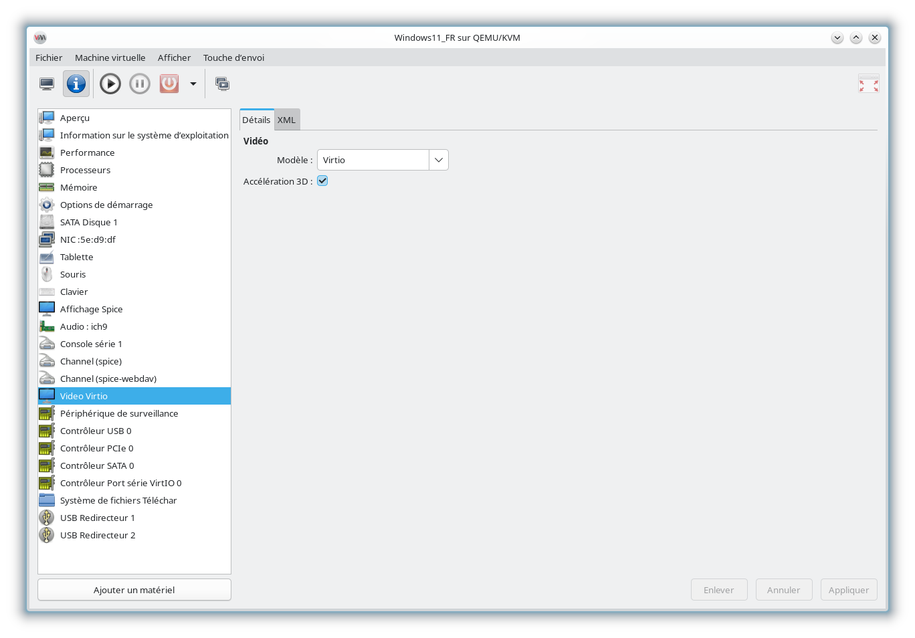Click the USB Redirecteur 2 icon
This screenshot has height=638, width=915.
coord(47,535)
